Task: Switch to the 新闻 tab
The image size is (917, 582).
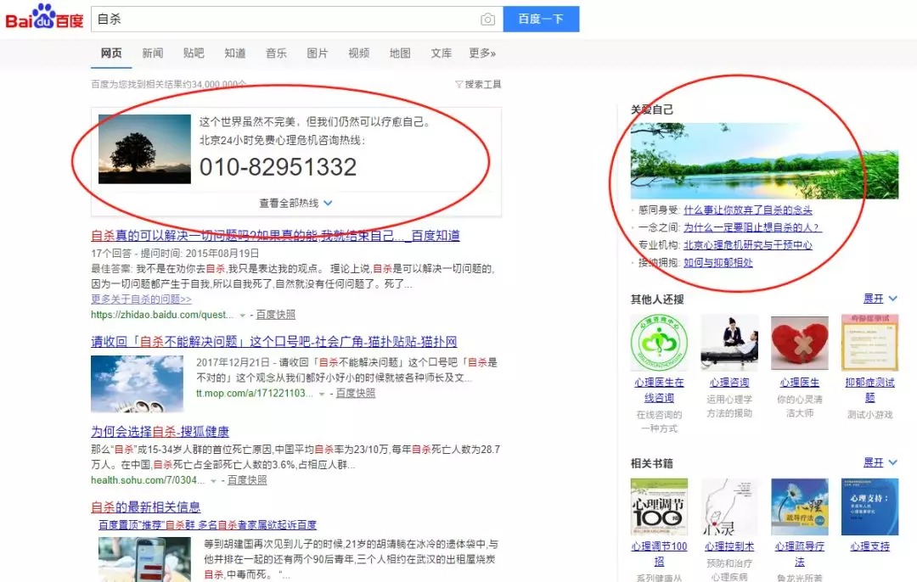Action: (152, 53)
